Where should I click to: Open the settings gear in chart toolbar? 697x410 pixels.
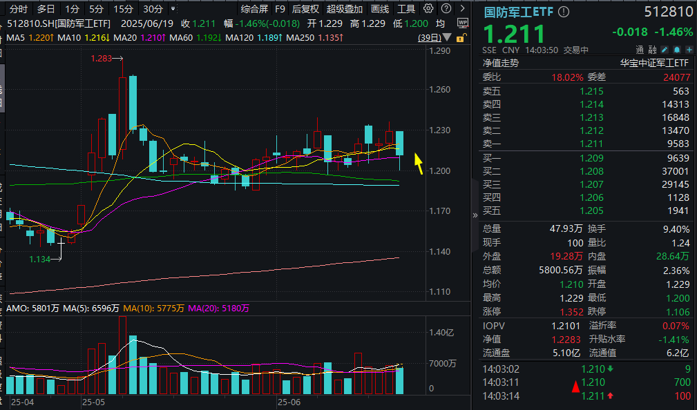point(428,9)
